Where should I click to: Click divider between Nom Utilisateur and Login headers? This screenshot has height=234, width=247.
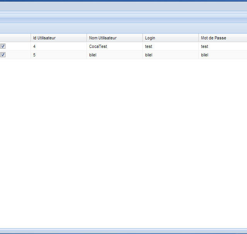coord(143,38)
